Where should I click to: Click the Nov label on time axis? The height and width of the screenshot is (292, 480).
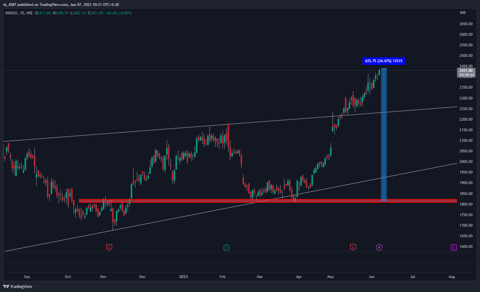[103, 277]
